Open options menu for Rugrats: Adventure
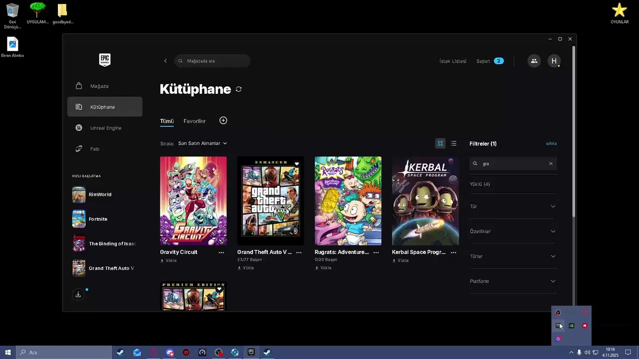Viewport: 639px width, 359px height. [x=376, y=252]
